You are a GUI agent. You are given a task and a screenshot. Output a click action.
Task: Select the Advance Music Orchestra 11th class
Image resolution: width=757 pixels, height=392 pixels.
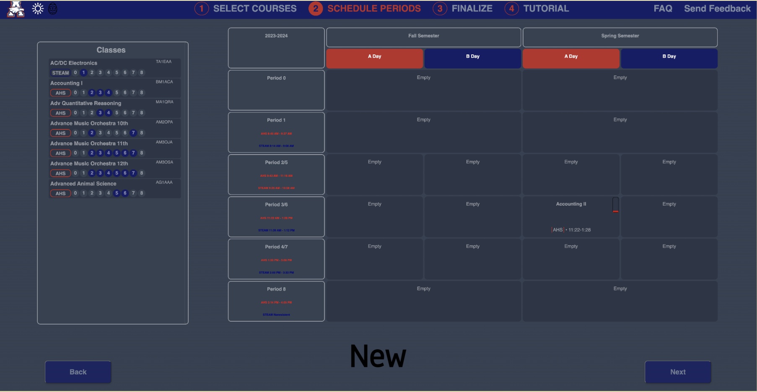89,144
